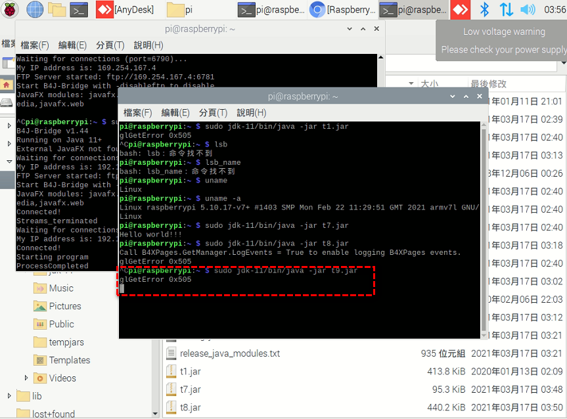Click the t1.jar archive icon
The image size is (567, 419).
coord(171,371)
